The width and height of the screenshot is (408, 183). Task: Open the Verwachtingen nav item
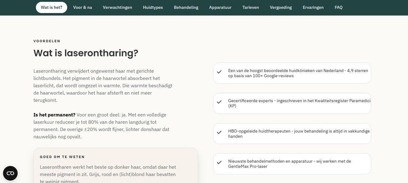click(x=117, y=7)
